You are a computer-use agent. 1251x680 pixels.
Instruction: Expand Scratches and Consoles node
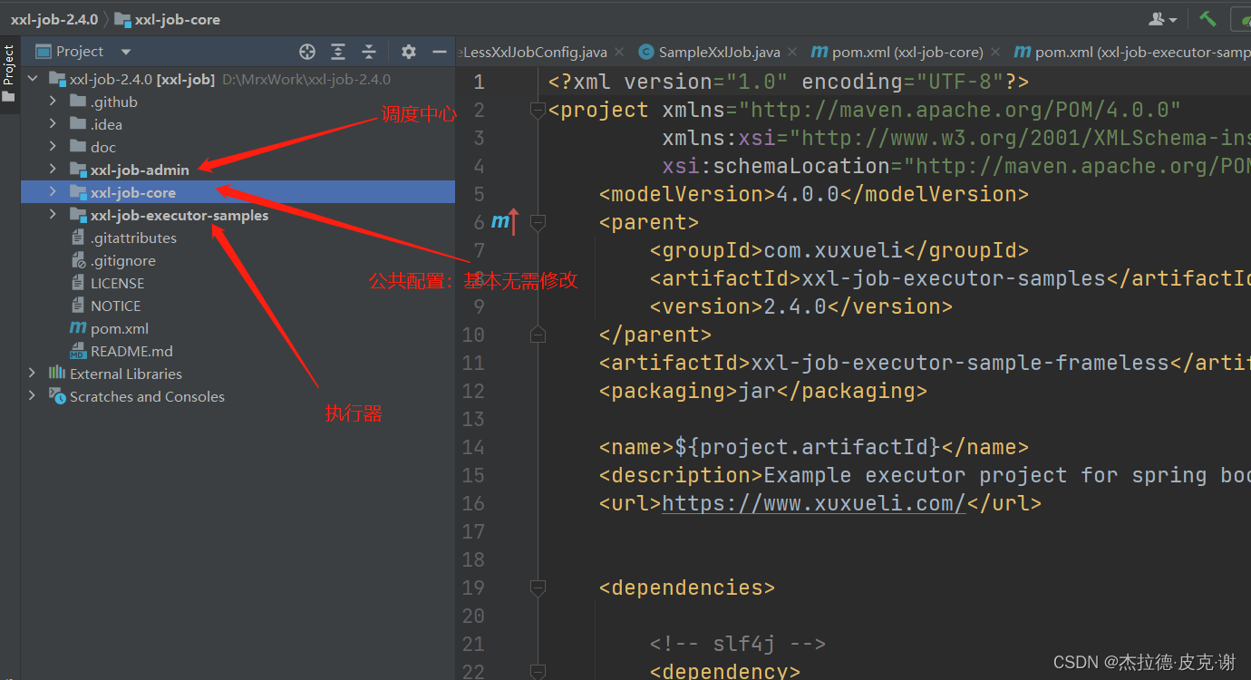33,396
